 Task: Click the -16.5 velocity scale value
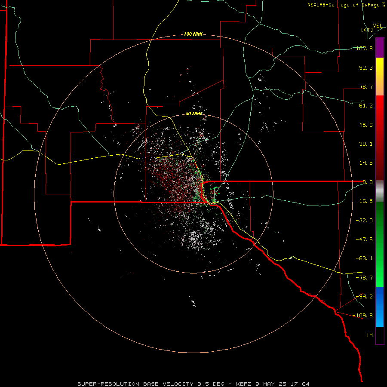(364, 201)
